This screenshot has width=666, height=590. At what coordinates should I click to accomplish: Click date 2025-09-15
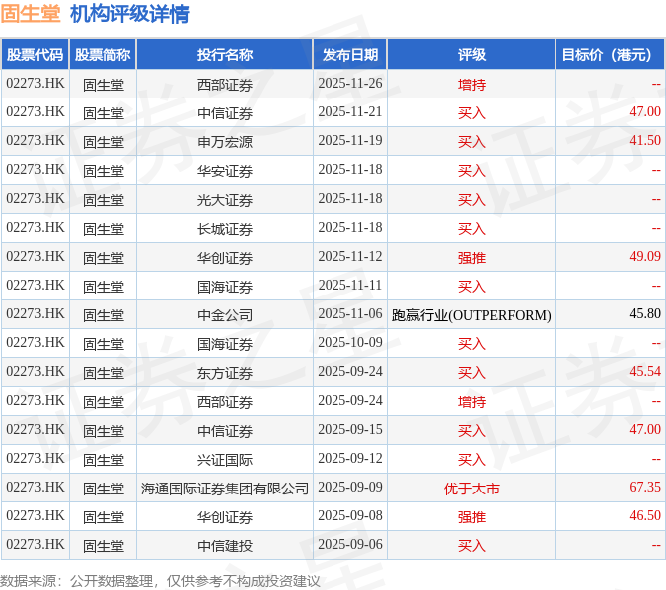350,430
